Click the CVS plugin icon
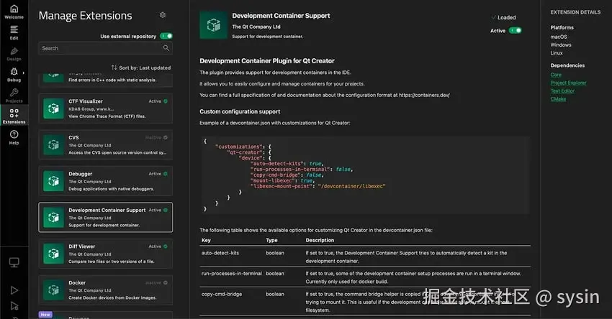 (x=53, y=145)
